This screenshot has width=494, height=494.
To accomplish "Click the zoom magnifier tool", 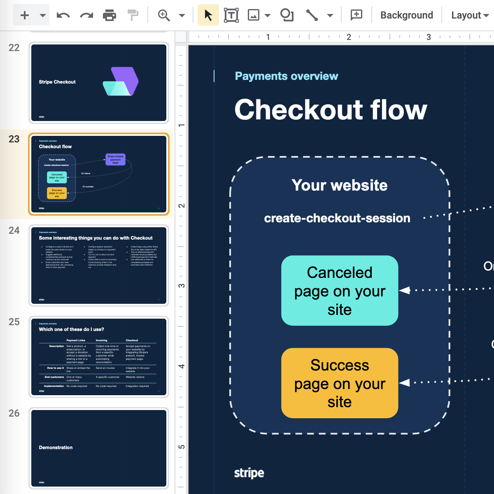I will [x=164, y=16].
